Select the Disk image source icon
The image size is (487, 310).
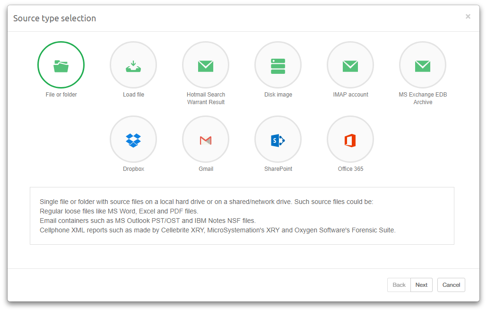click(x=278, y=65)
